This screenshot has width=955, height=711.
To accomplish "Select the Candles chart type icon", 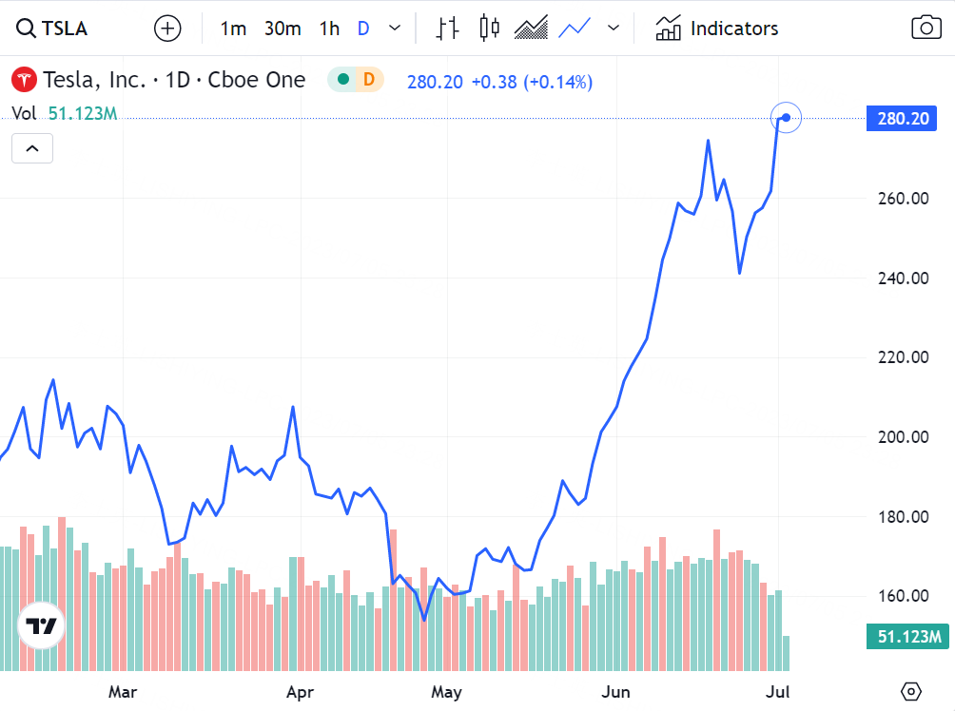I will tap(489, 29).
